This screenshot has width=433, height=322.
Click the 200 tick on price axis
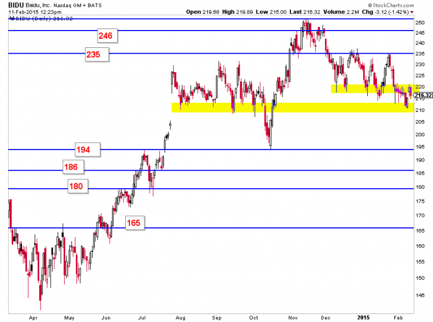(x=420, y=134)
